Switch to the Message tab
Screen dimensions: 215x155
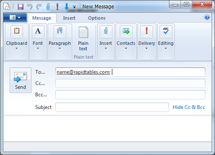pos(42,18)
